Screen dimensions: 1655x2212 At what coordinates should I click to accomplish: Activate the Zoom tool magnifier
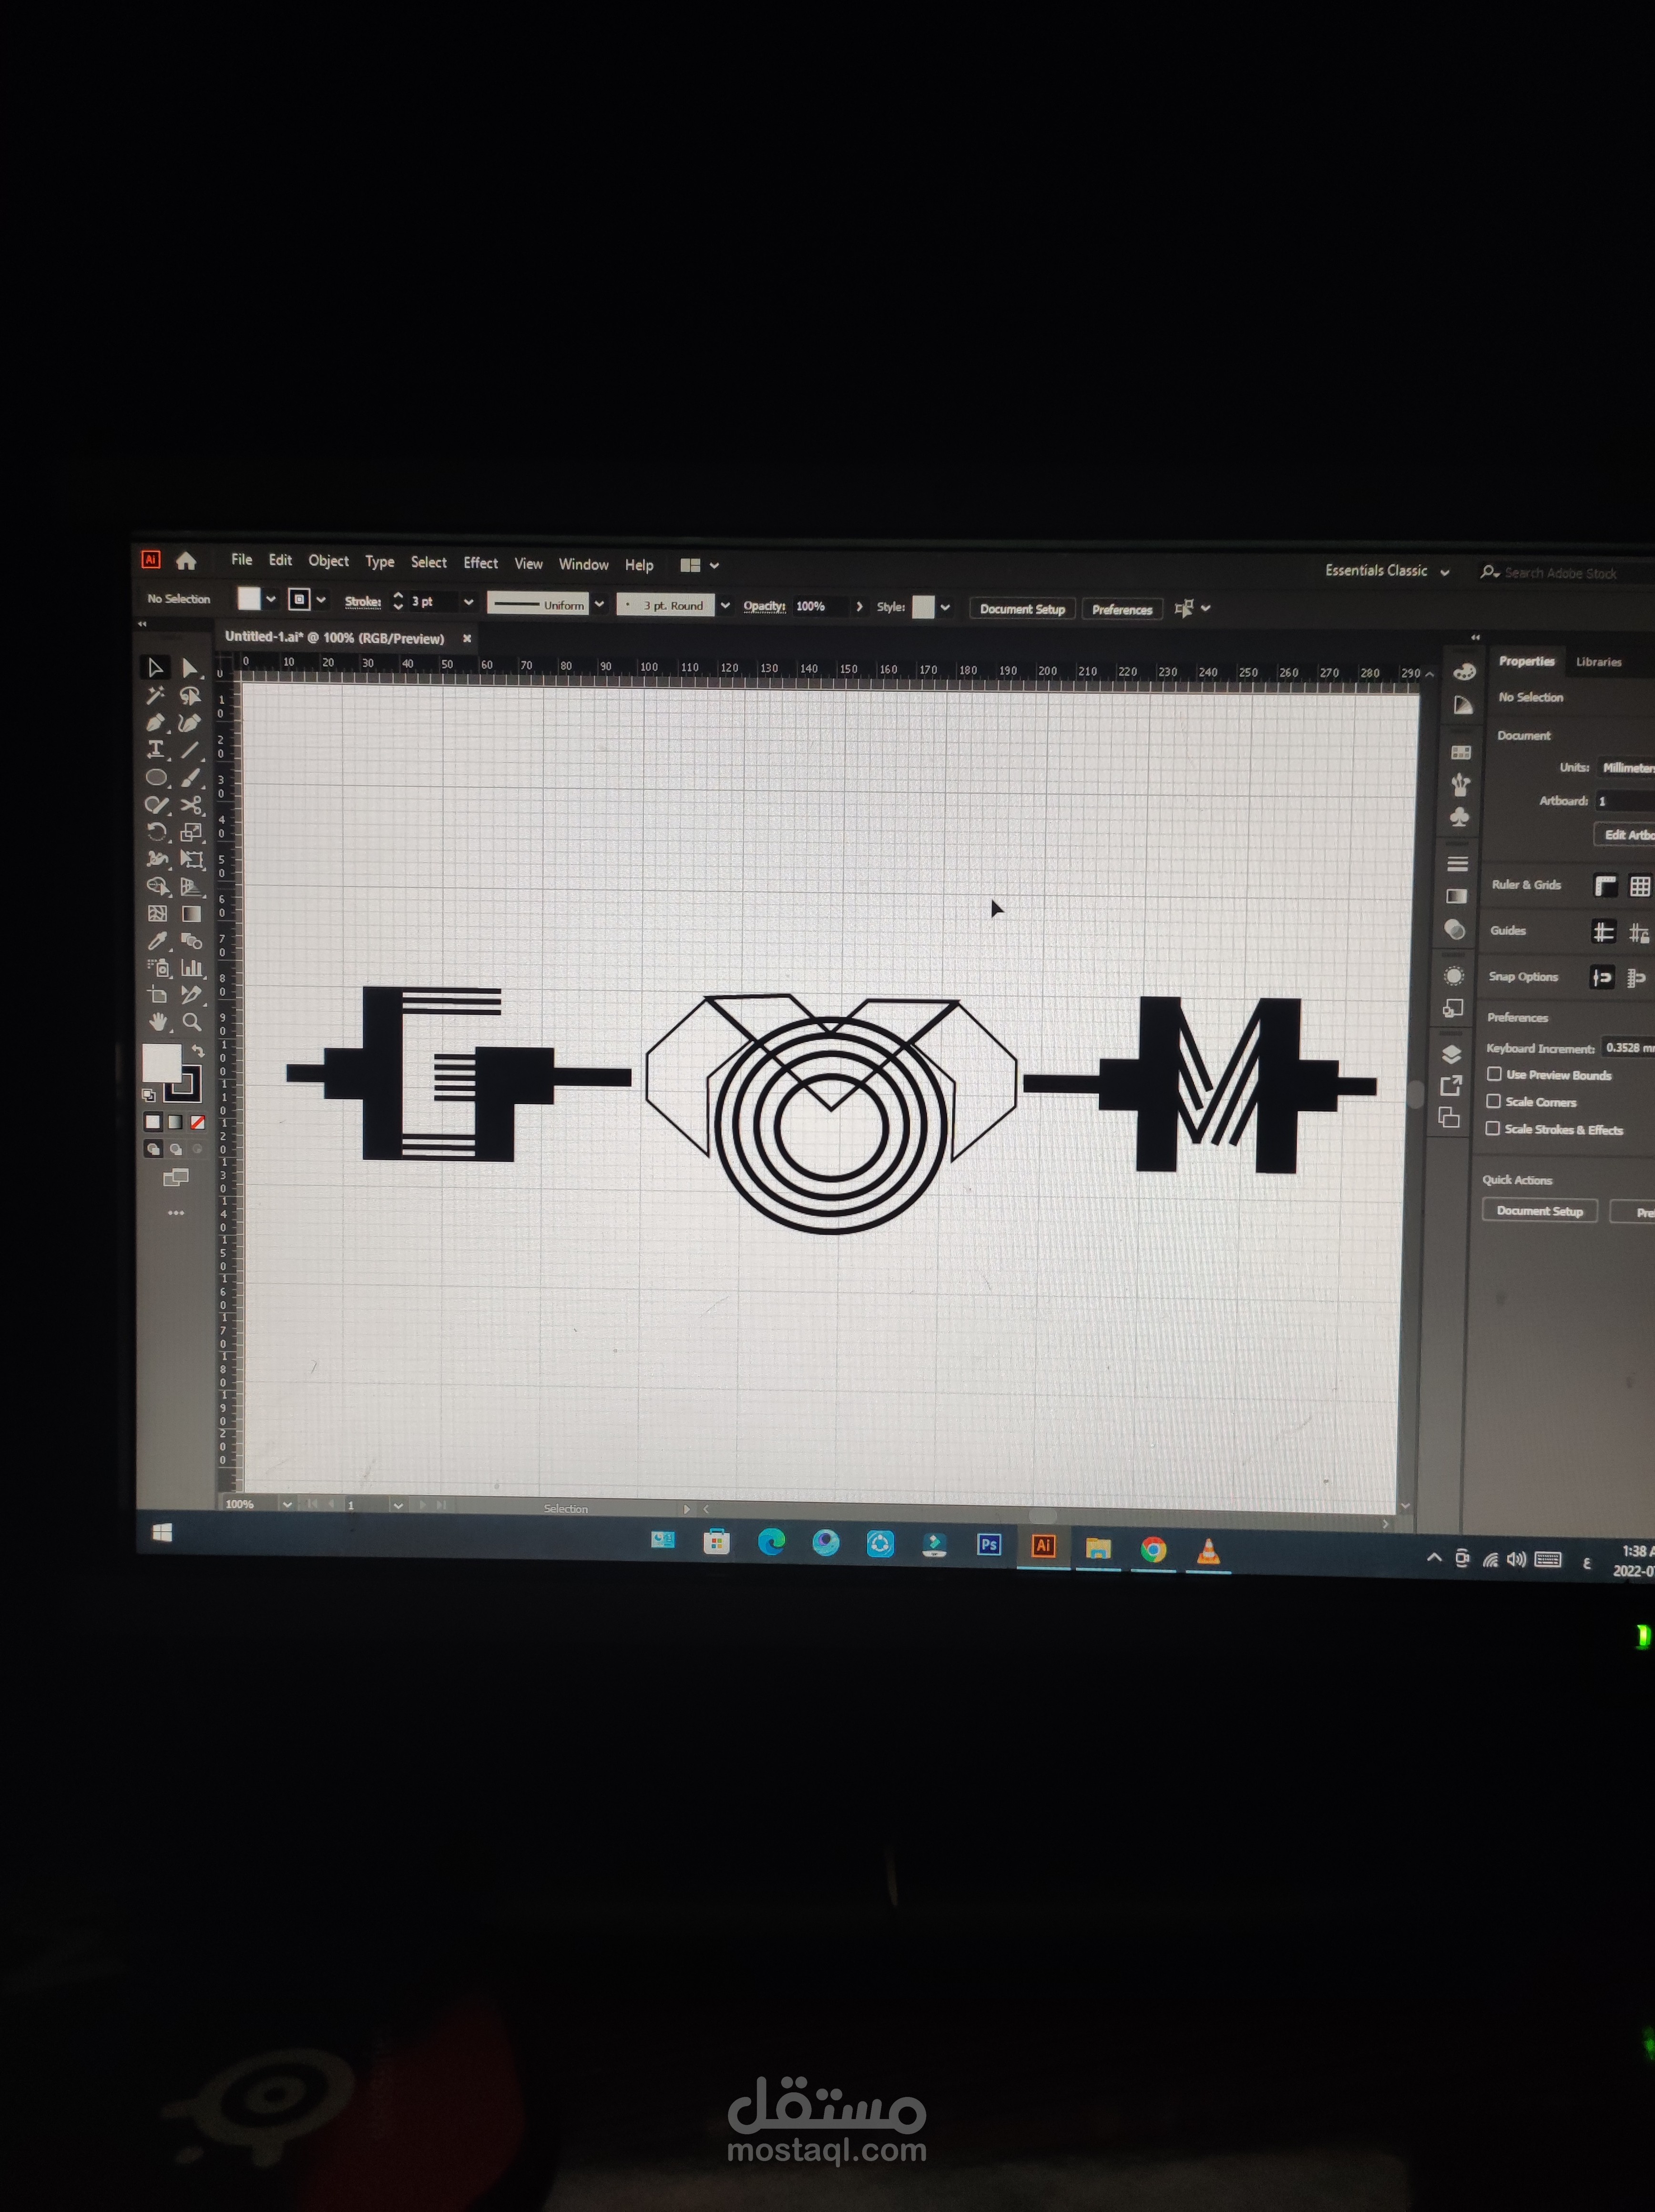click(191, 1021)
